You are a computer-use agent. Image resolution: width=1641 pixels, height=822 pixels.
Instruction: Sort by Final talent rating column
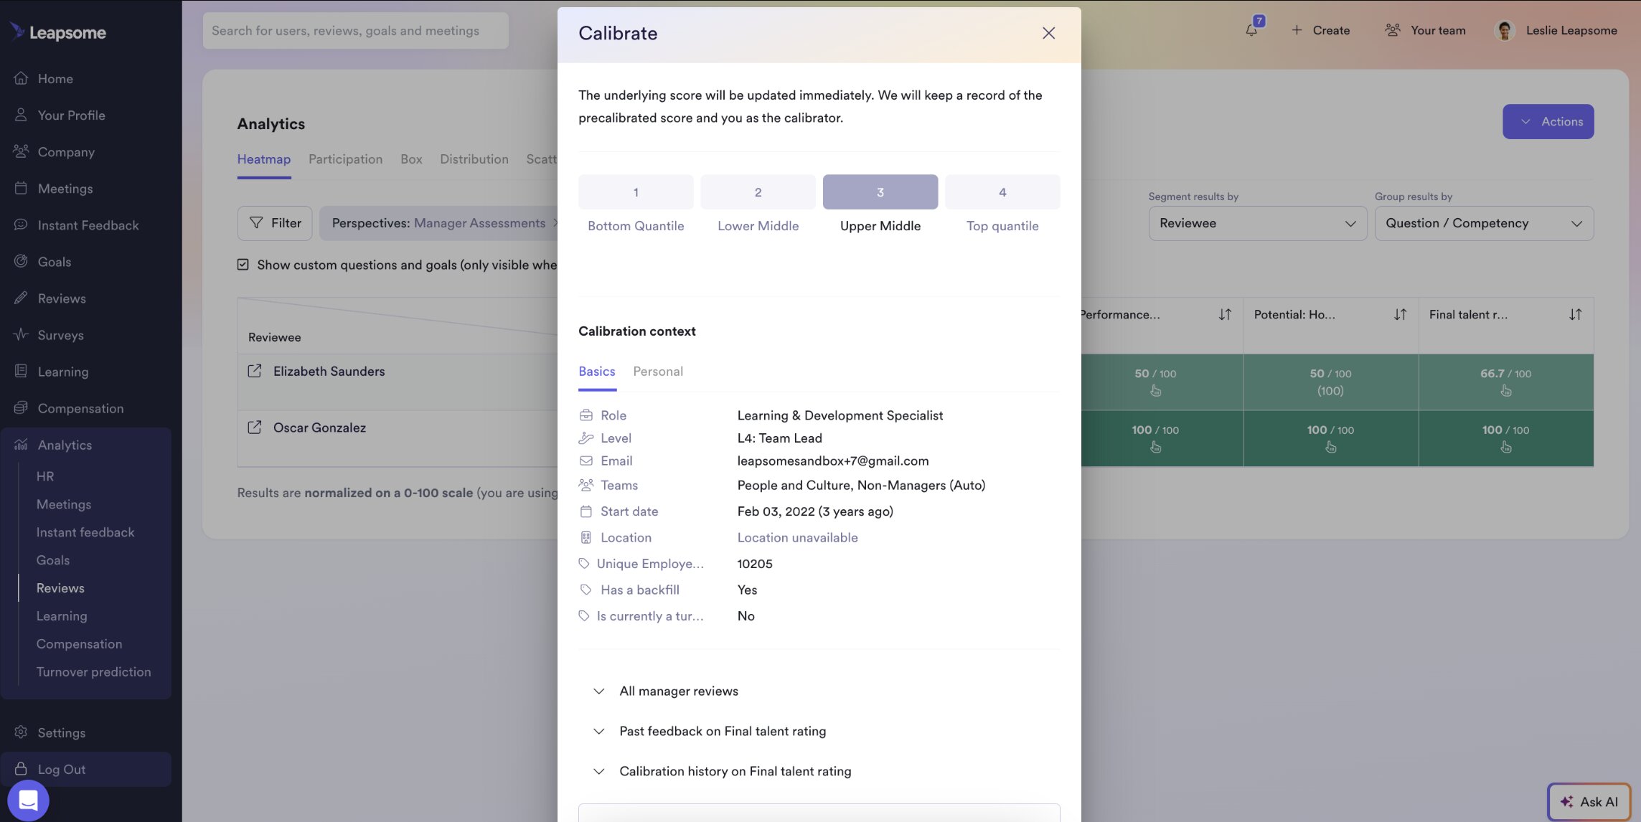pos(1575,314)
